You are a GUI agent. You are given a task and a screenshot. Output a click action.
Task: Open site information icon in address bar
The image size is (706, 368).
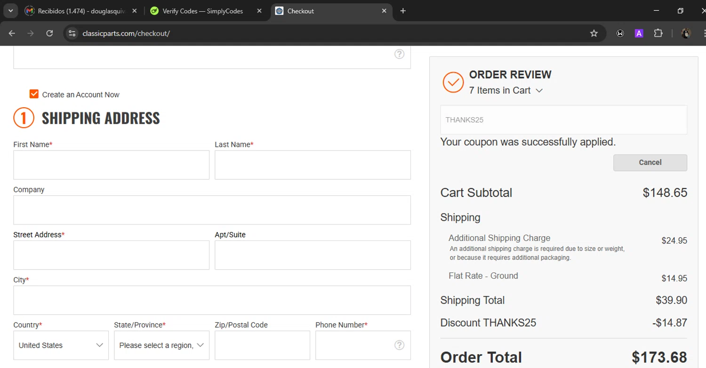72,33
